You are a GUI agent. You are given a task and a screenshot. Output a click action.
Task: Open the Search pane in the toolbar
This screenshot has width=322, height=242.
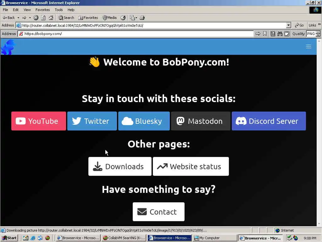point(66,18)
